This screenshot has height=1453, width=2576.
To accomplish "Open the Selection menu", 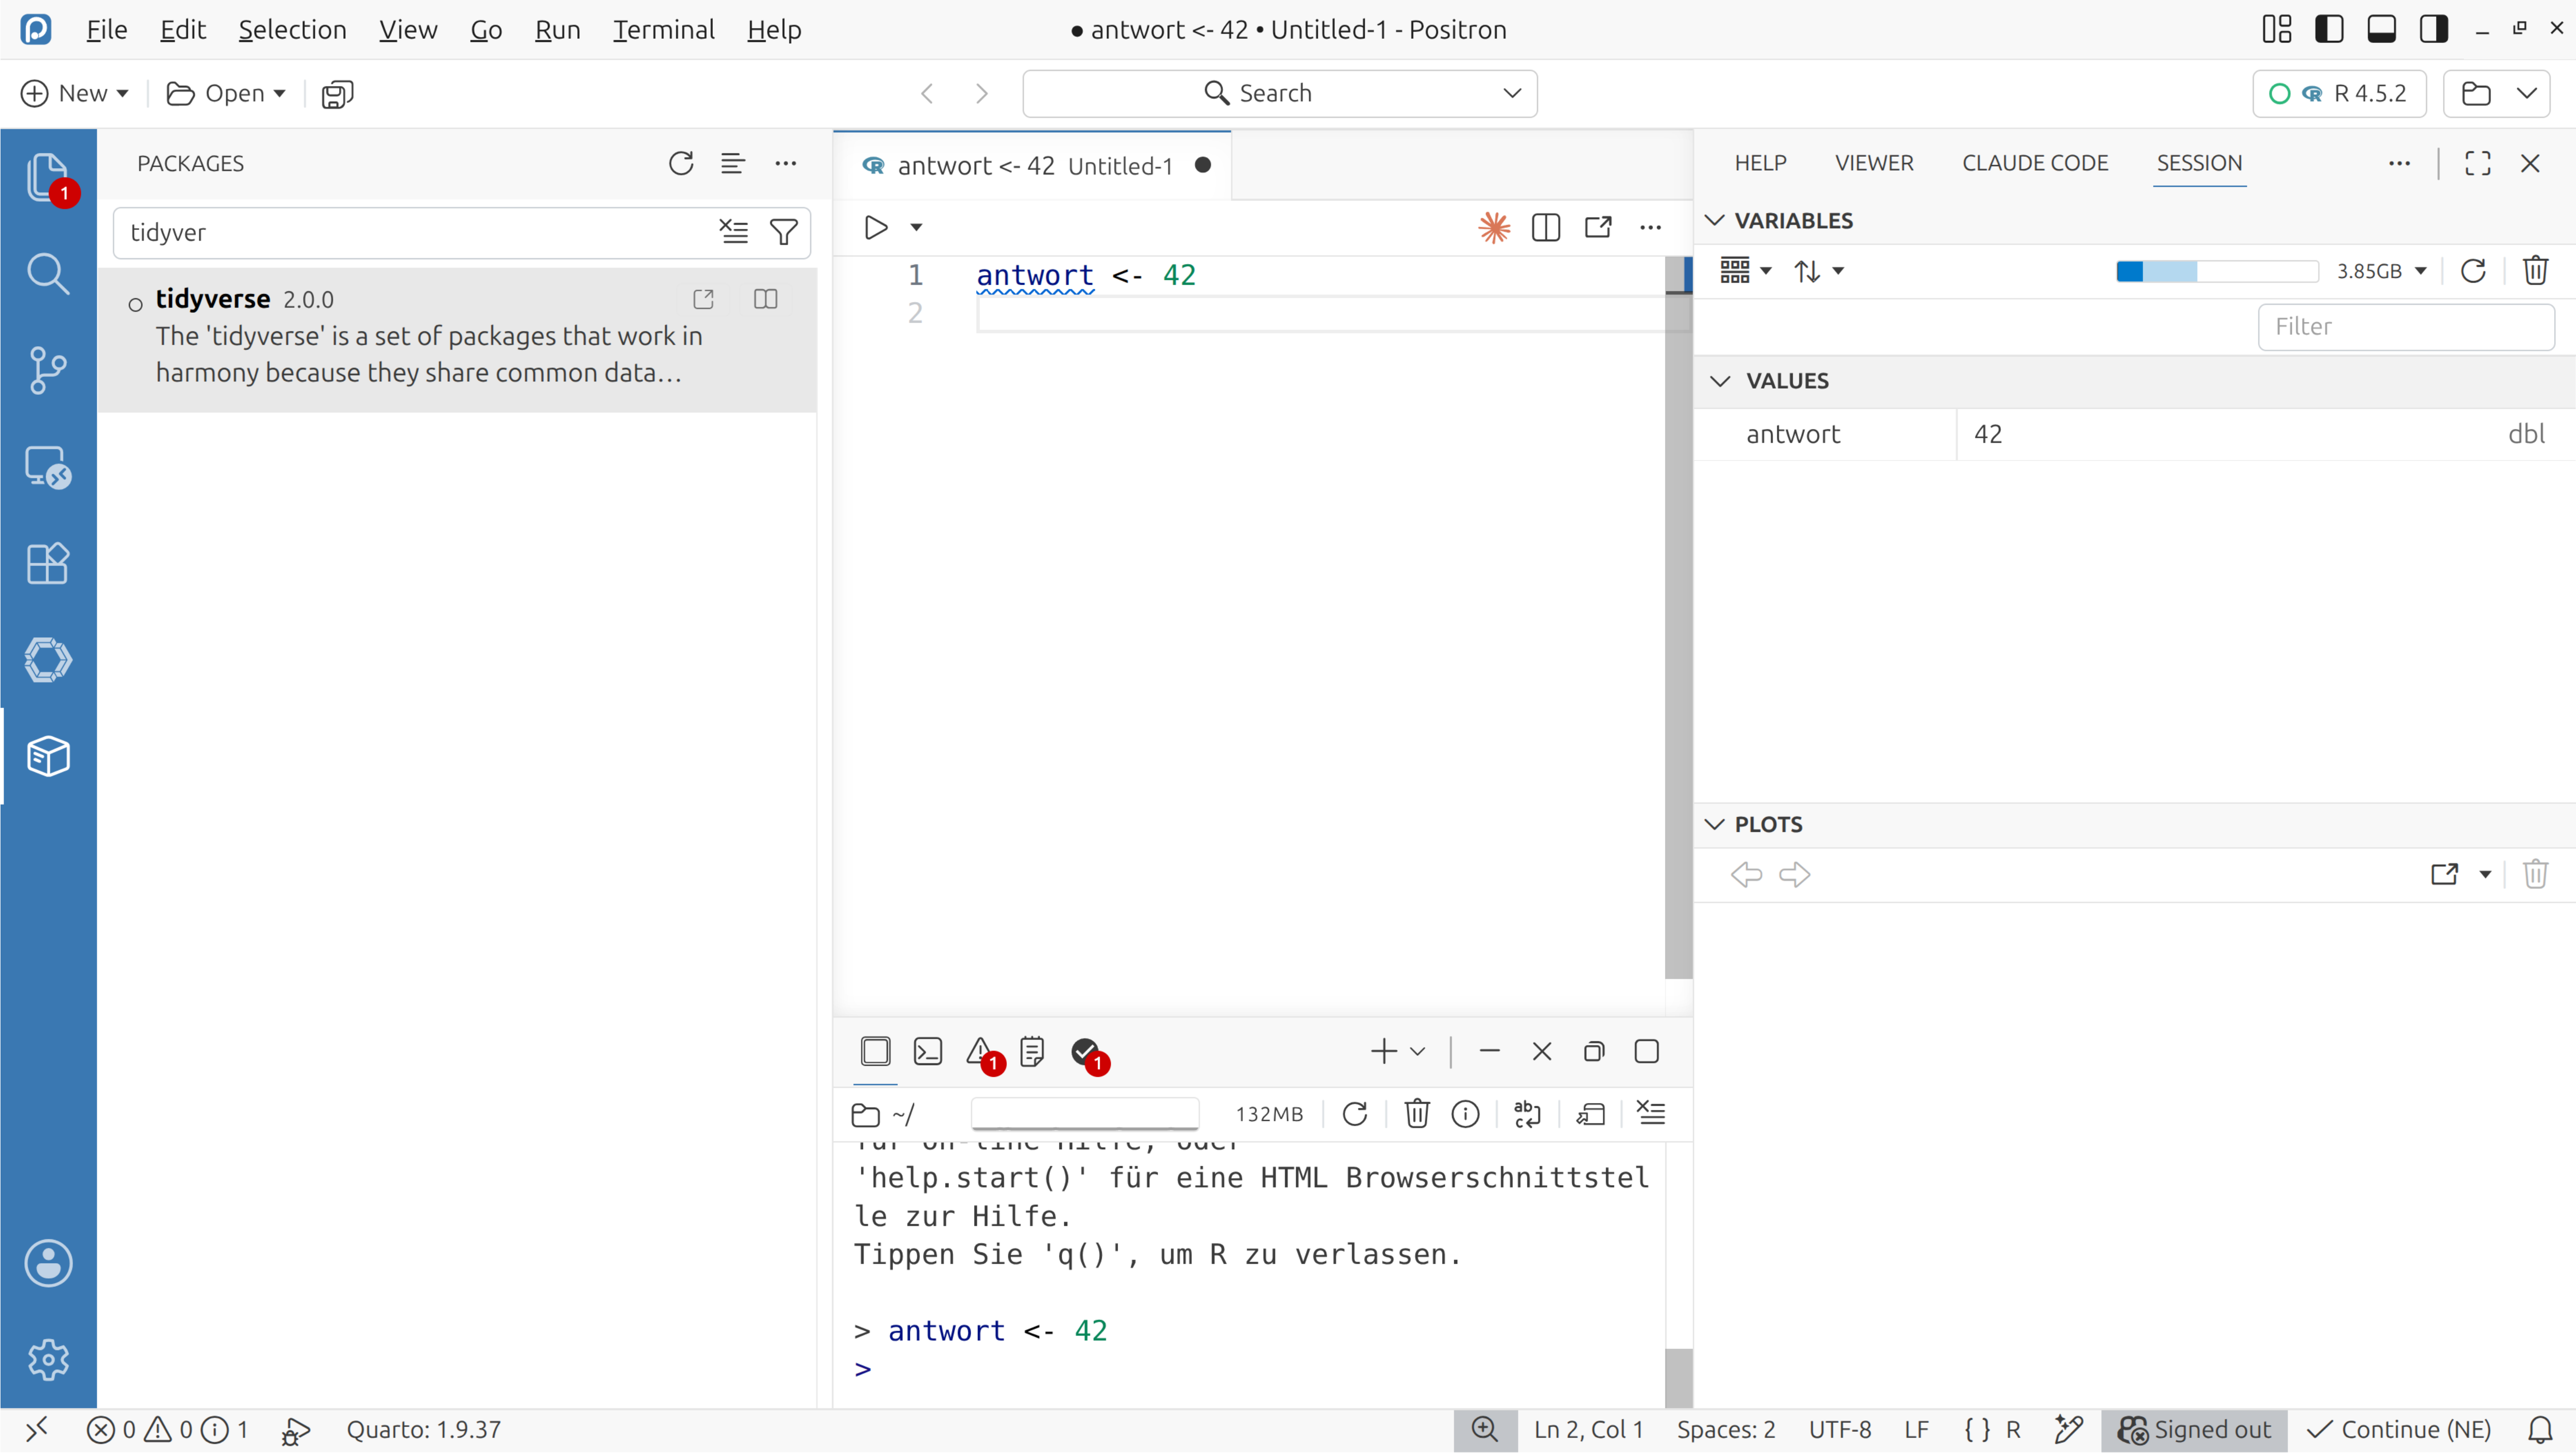I will 292,29.
